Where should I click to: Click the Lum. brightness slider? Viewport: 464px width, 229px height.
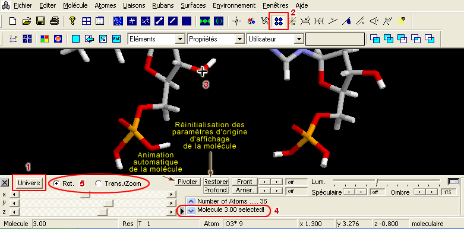[377, 181]
